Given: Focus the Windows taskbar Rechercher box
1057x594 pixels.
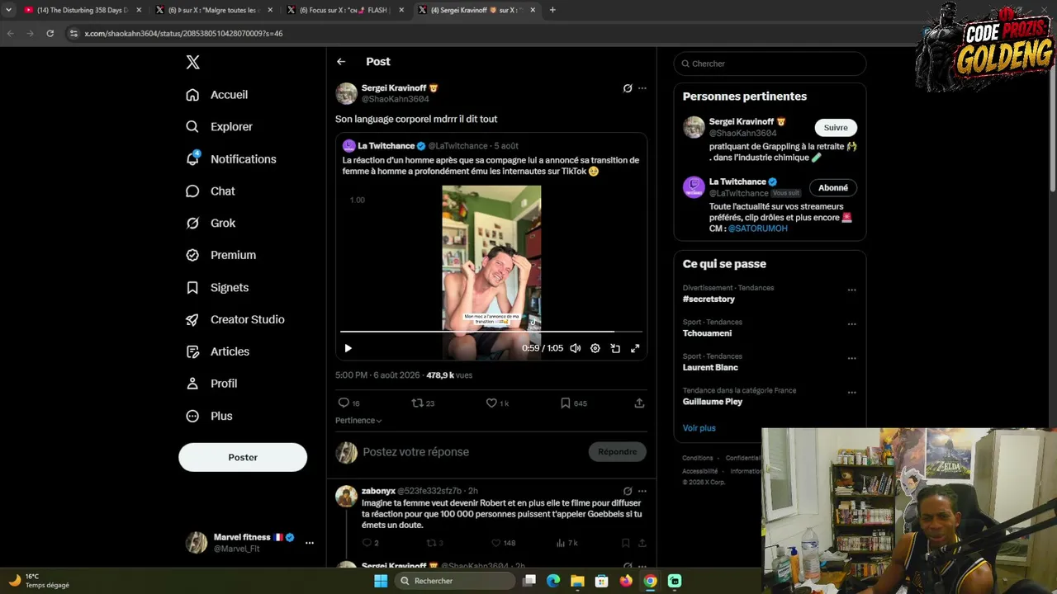Looking at the screenshot, I should tap(455, 581).
